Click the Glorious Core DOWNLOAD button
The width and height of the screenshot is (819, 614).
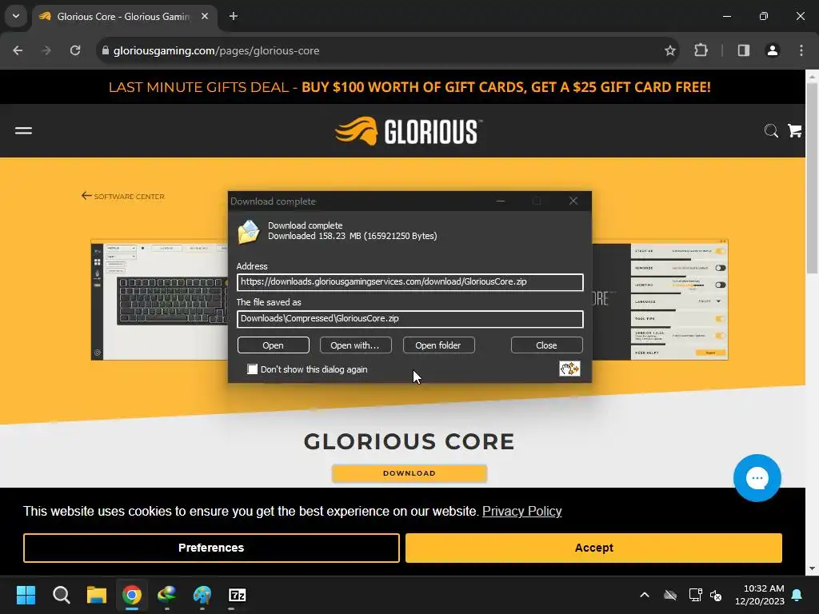(409, 473)
